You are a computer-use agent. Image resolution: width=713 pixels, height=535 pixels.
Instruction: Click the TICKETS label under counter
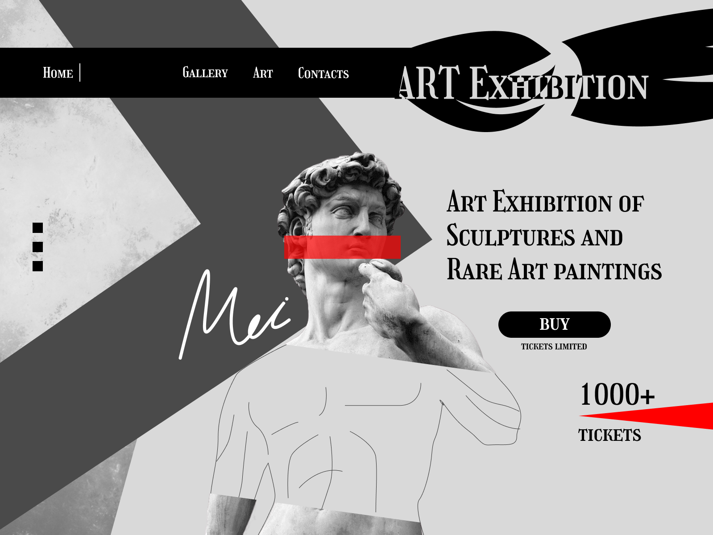(609, 435)
